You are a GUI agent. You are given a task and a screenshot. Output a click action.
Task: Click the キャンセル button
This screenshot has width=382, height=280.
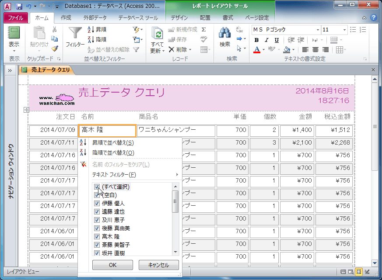point(158,265)
